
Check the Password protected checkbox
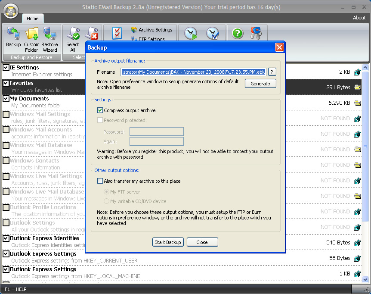click(100, 120)
